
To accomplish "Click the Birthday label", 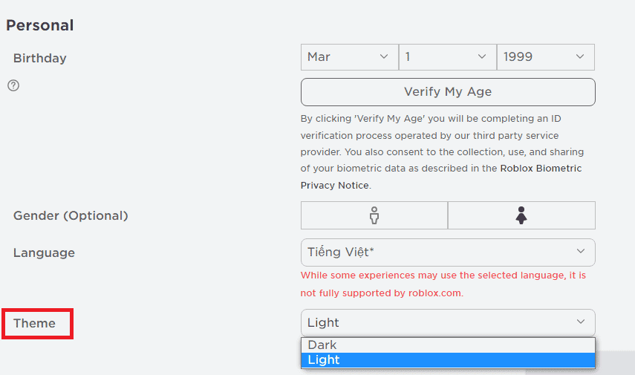I will [x=39, y=59].
